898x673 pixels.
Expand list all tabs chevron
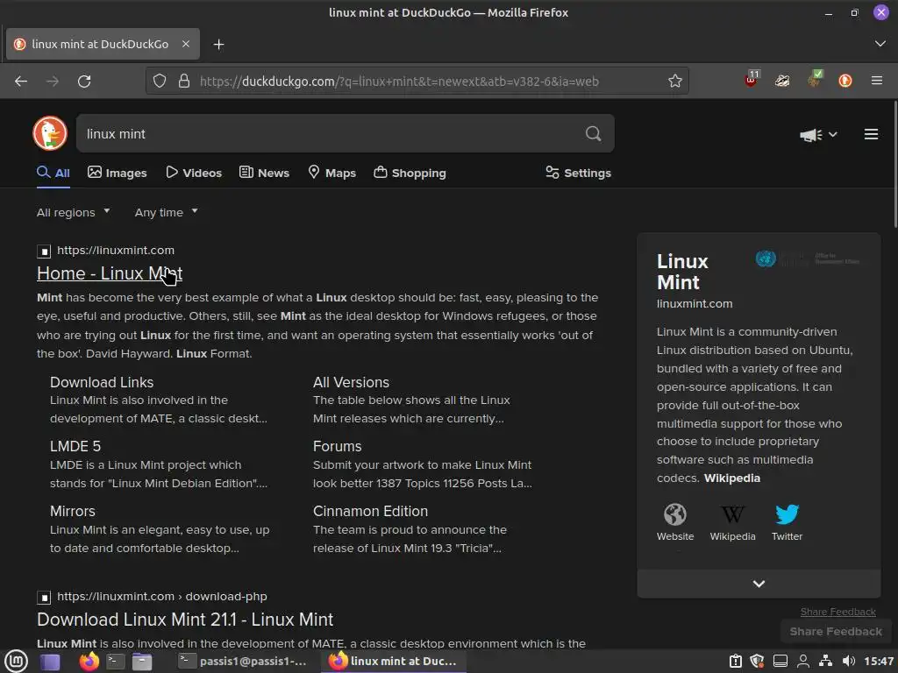click(x=880, y=44)
